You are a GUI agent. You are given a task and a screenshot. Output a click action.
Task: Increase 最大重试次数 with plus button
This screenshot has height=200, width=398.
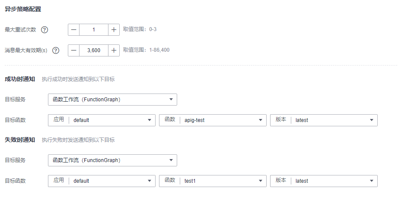pos(114,30)
